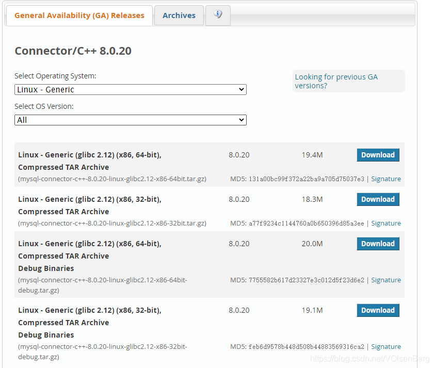View Signature of the 32-bit debug binaries
Viewport: 434px width, 368px height.
[x=386, y=346]
